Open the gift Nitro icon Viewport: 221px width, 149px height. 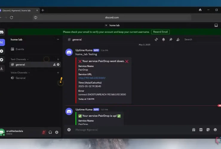click(194, 130)
